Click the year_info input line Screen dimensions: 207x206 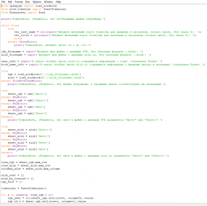point(82,61)
